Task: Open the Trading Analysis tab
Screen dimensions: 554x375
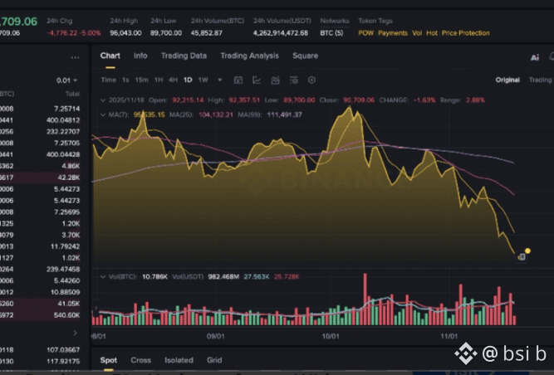Action: point(249,56)
